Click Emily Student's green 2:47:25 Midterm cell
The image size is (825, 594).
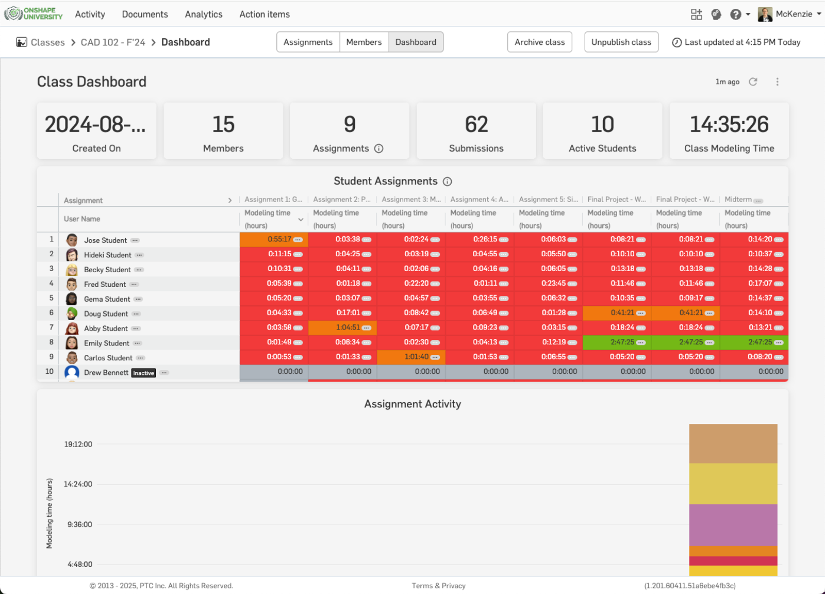[754, 342]
